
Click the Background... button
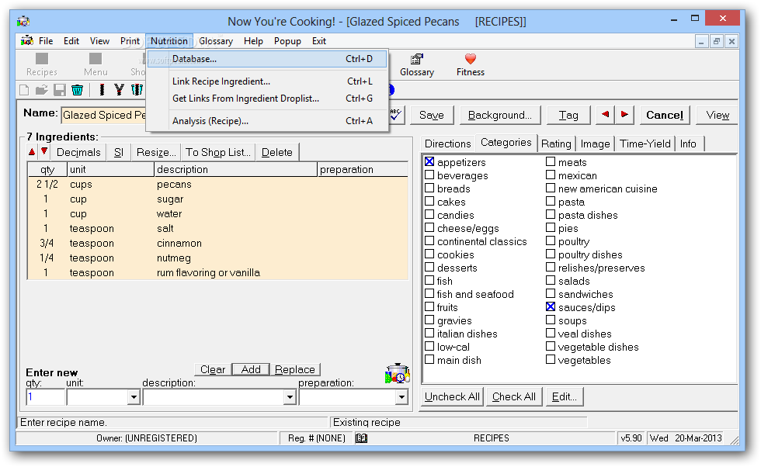(x=500, y=116)
